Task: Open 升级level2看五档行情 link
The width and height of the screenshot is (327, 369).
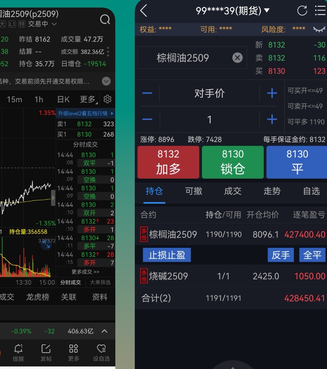Action: tap(86, 113)
